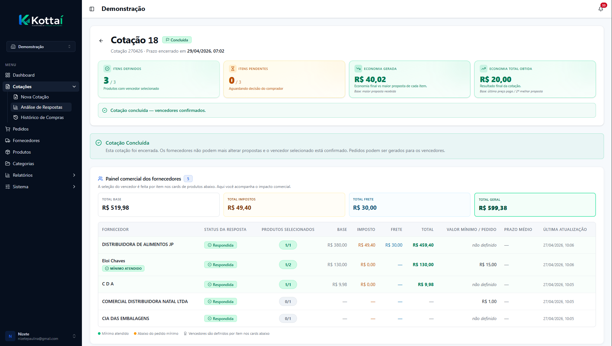Image resolution: width=612 pixels, height=346 pixels.
Task: Click the Nova Cotação file icon
Action: [x=16, y=97]
